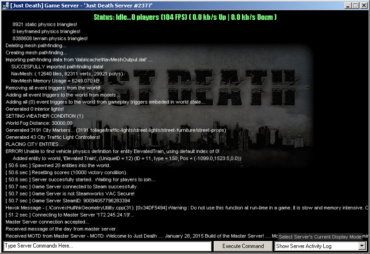
Task: Click 'Importing pathfinding data from' log line
Action: point(79,60)
